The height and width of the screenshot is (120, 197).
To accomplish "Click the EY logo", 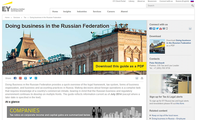I will (13, 7).
